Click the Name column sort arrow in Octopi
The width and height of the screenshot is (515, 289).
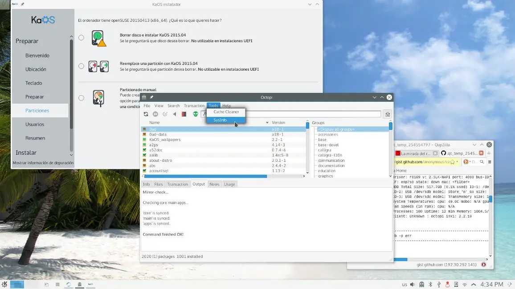pyautogui.click(x=267, y=123)
